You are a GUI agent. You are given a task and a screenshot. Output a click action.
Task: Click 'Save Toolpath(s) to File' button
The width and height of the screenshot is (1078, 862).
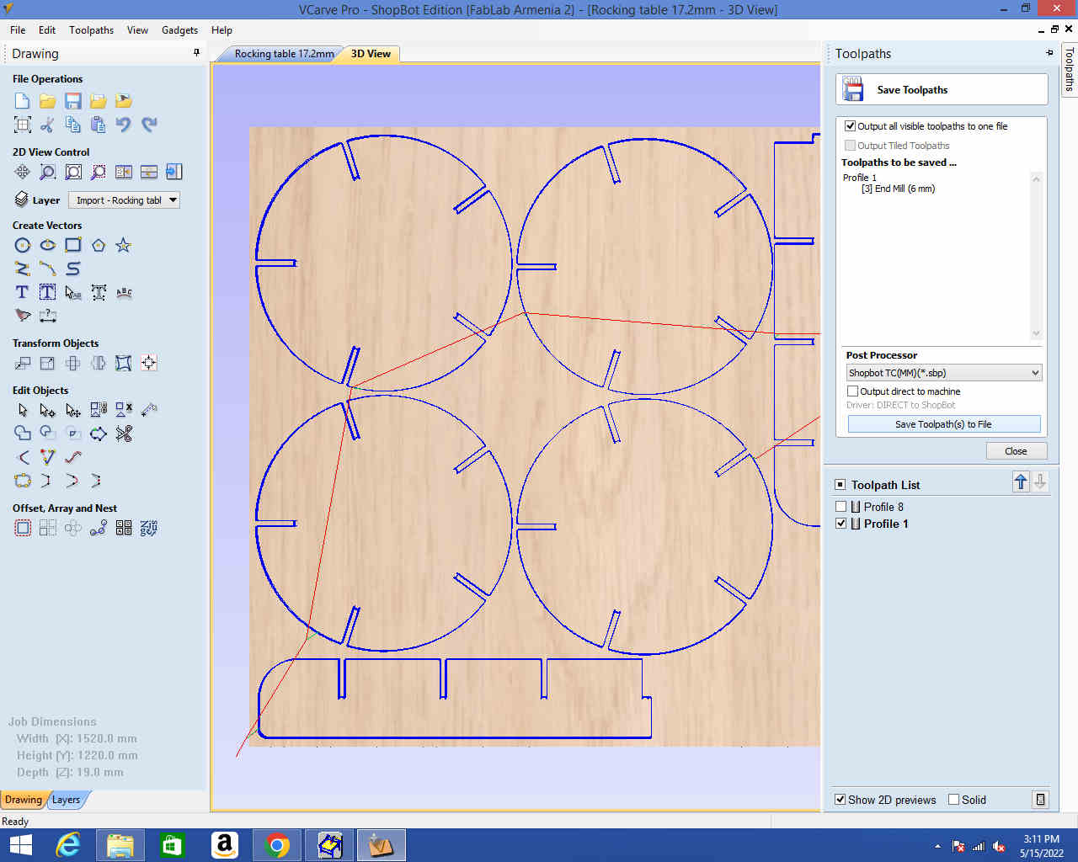pos(943,424)
